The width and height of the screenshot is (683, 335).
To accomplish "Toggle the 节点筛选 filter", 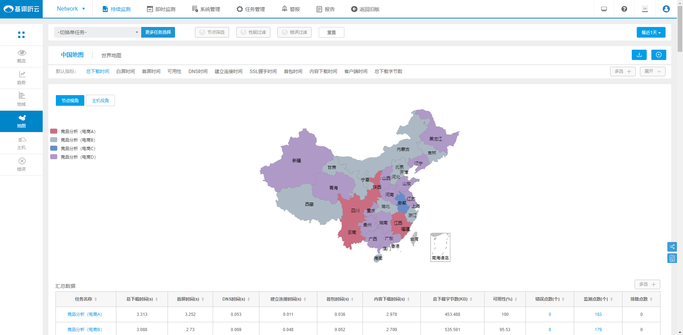I will pyautogui.click(x=212, y=32).
